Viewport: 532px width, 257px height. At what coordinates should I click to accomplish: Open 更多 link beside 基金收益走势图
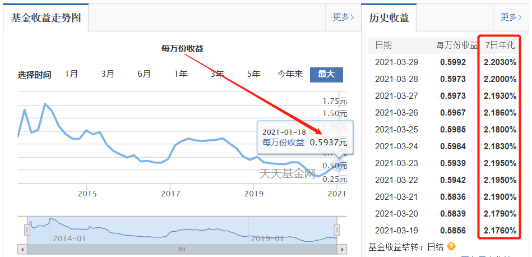[x=343, y=17]
